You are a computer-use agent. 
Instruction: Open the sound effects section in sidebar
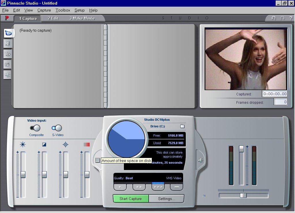pyautogui.click(x=7, y=75)
